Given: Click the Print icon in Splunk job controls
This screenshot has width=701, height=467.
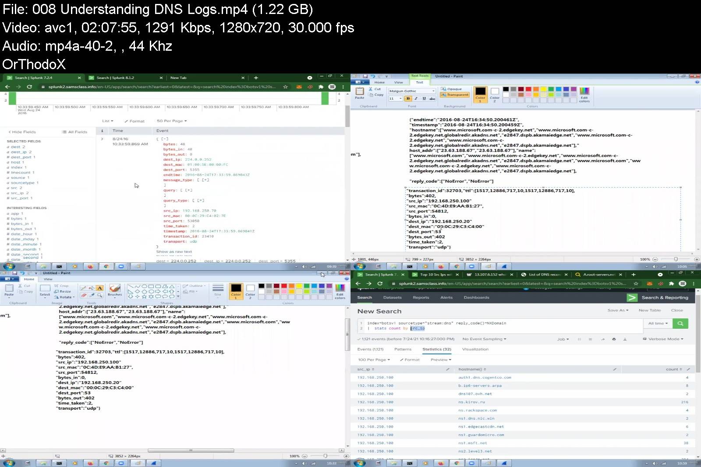Looking at the screenshot, I should [613, 339].
